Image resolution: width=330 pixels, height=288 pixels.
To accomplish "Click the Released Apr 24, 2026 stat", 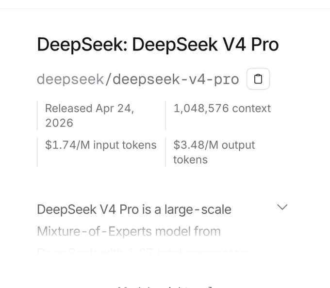I will (90, 115).
